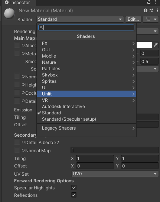
Task: Click the secondary Offset Y field
Action: [140, 166]
